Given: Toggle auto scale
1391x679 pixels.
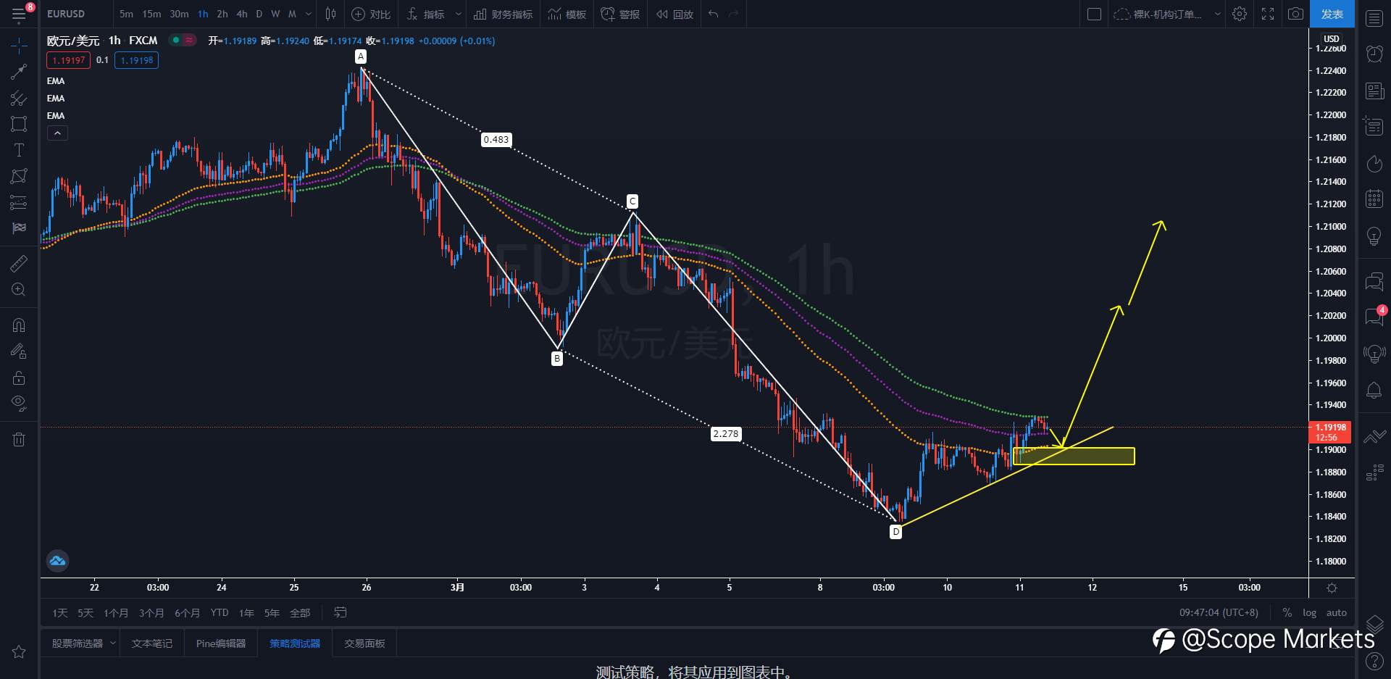Looking at the screenshot, I should click(1336, 613).
